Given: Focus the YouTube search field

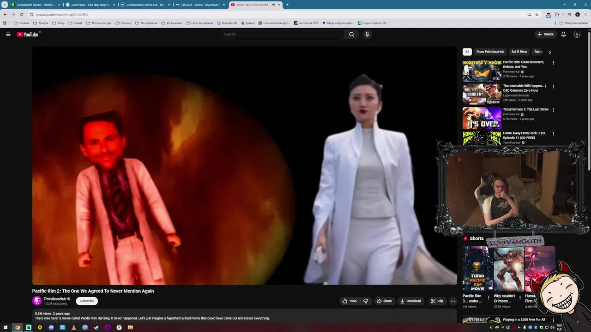Looking at the screenshot, I should pos(283,34).
